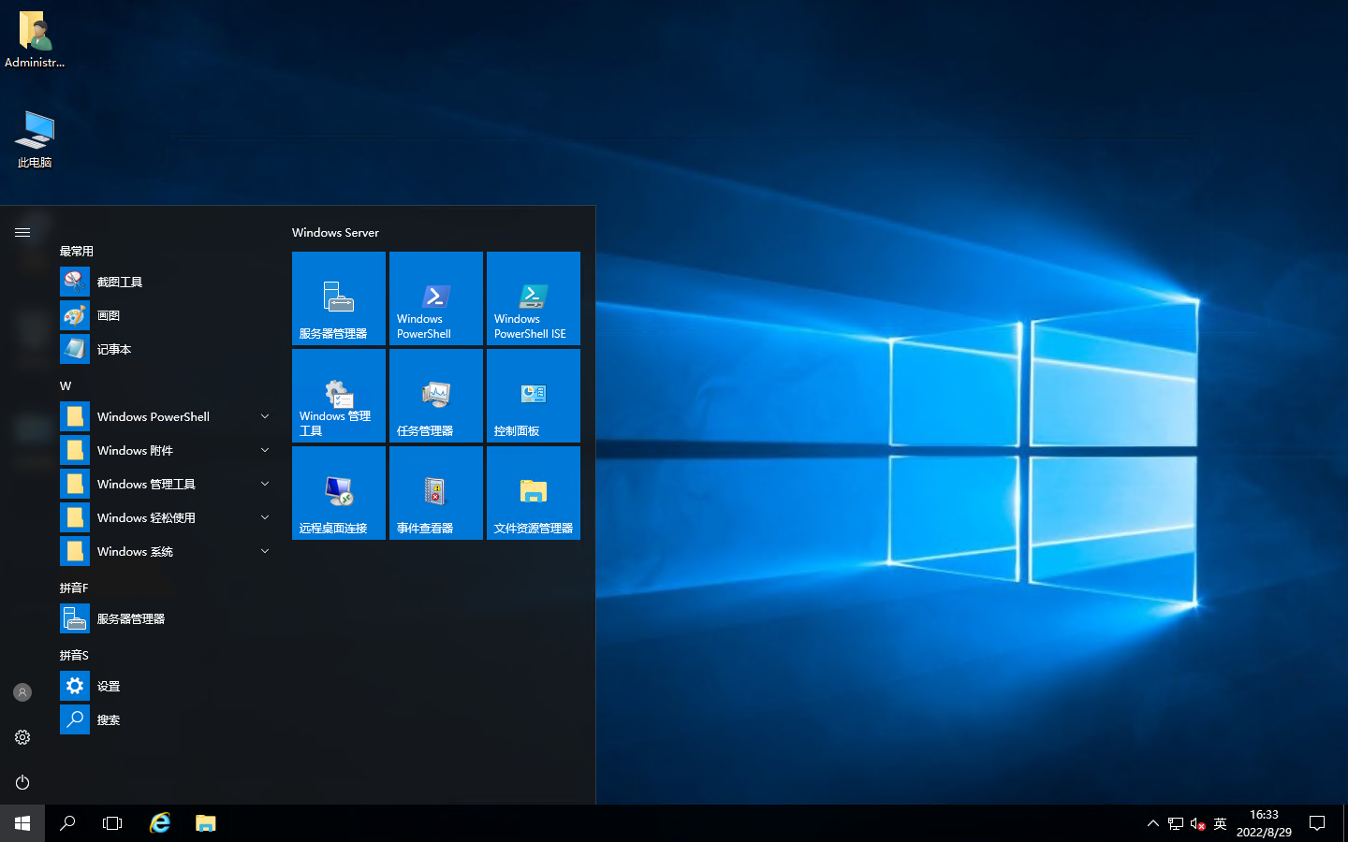Switch input language via 英 indicator
Viewport: 1348px width, 842px height.
[x=1220, y=823]
